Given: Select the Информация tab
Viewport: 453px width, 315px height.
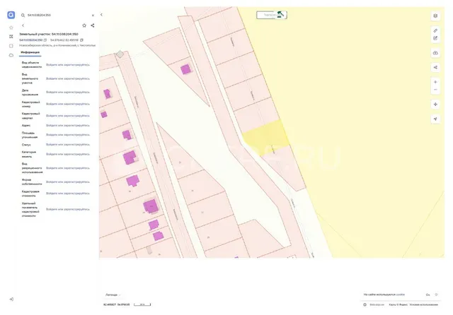Looking at the screenshot, I should 30,52.
